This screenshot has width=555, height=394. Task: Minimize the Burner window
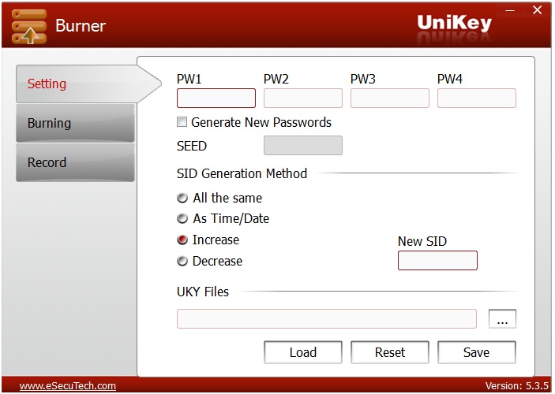[510, 10]
